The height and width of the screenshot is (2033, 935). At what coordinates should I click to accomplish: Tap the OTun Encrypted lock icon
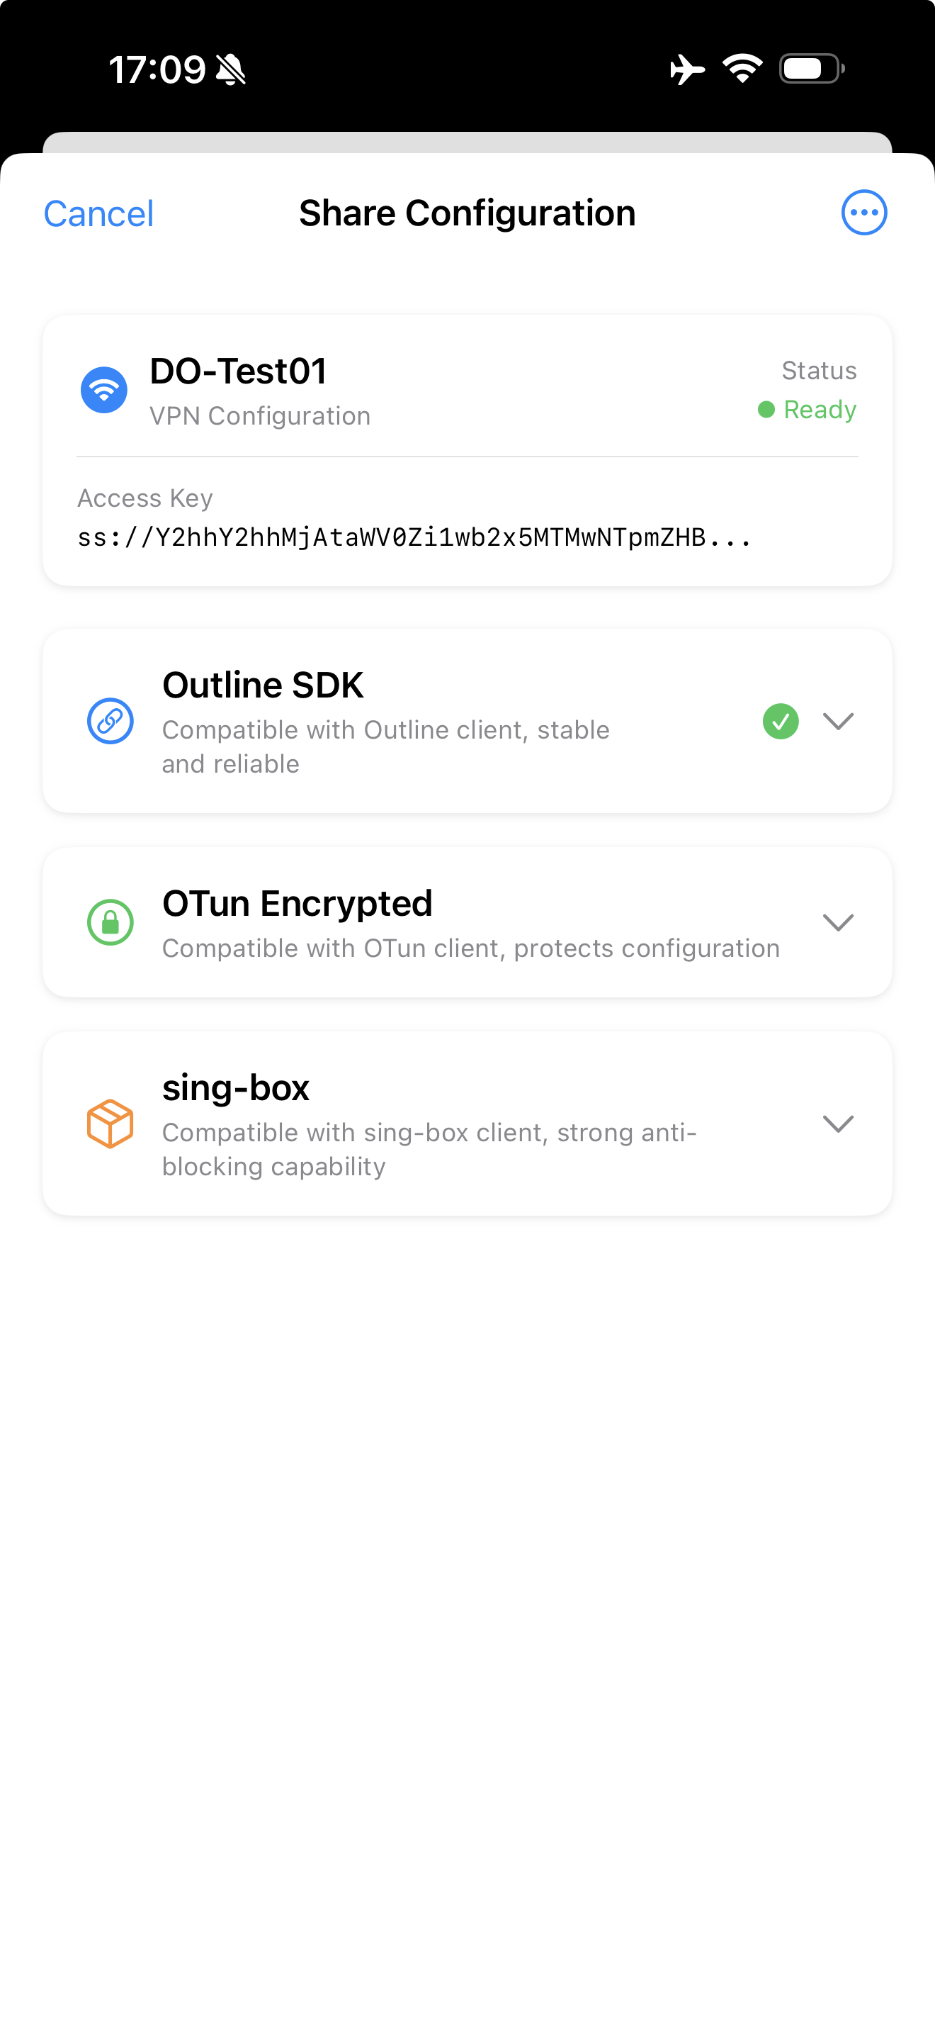(x=110, y=922)
